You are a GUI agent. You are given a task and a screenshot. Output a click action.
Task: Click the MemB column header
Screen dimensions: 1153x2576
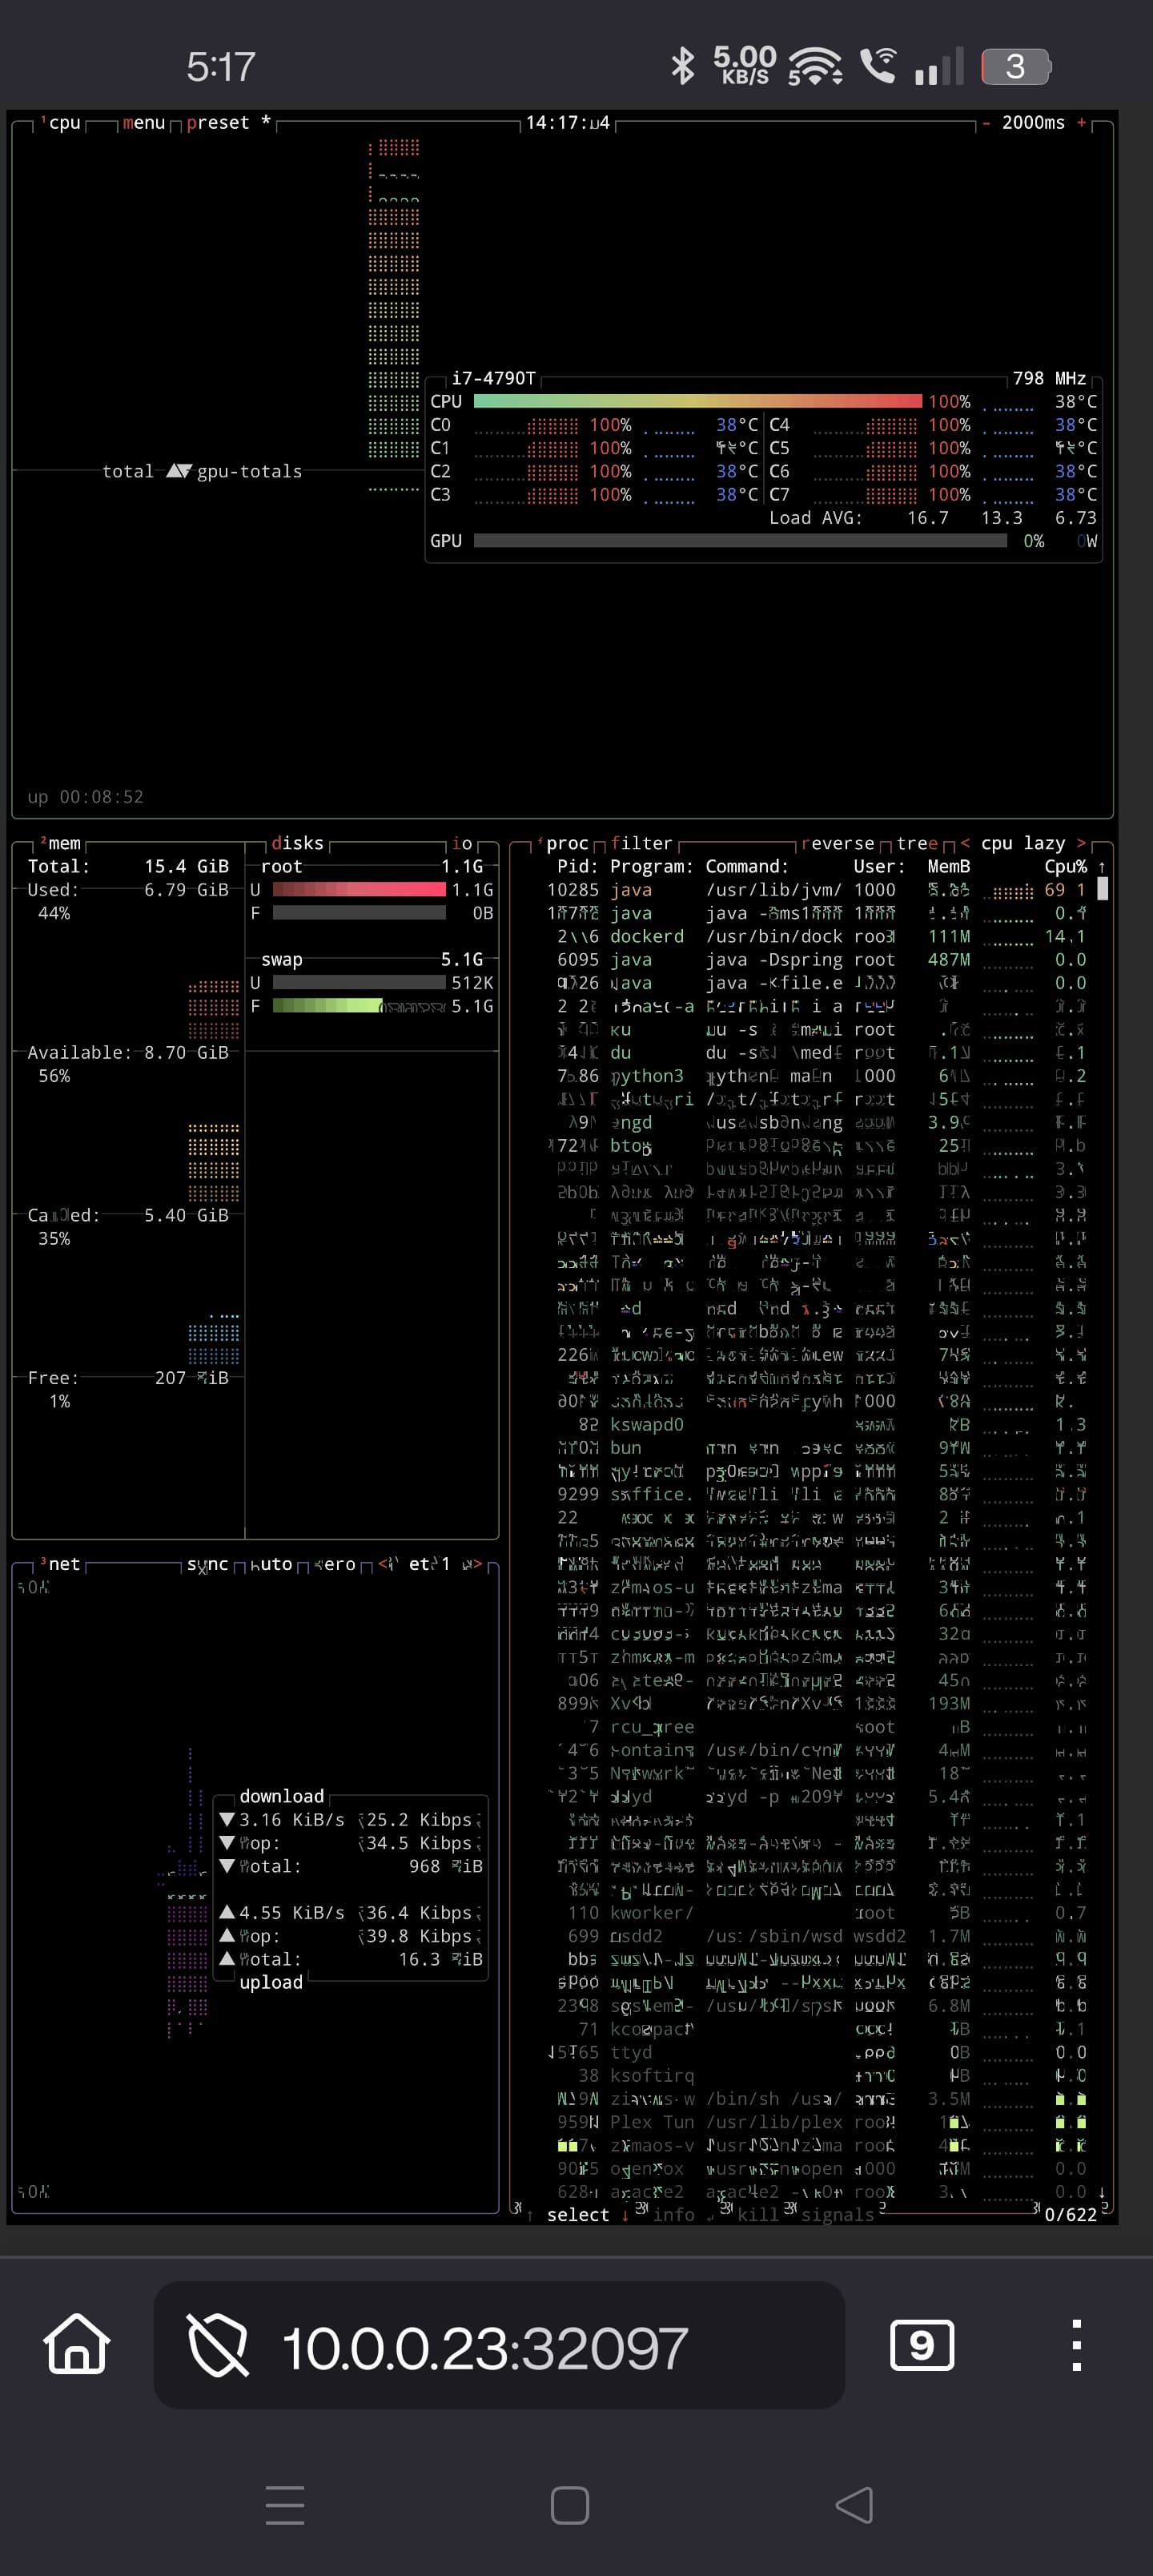tap(949, 867)
